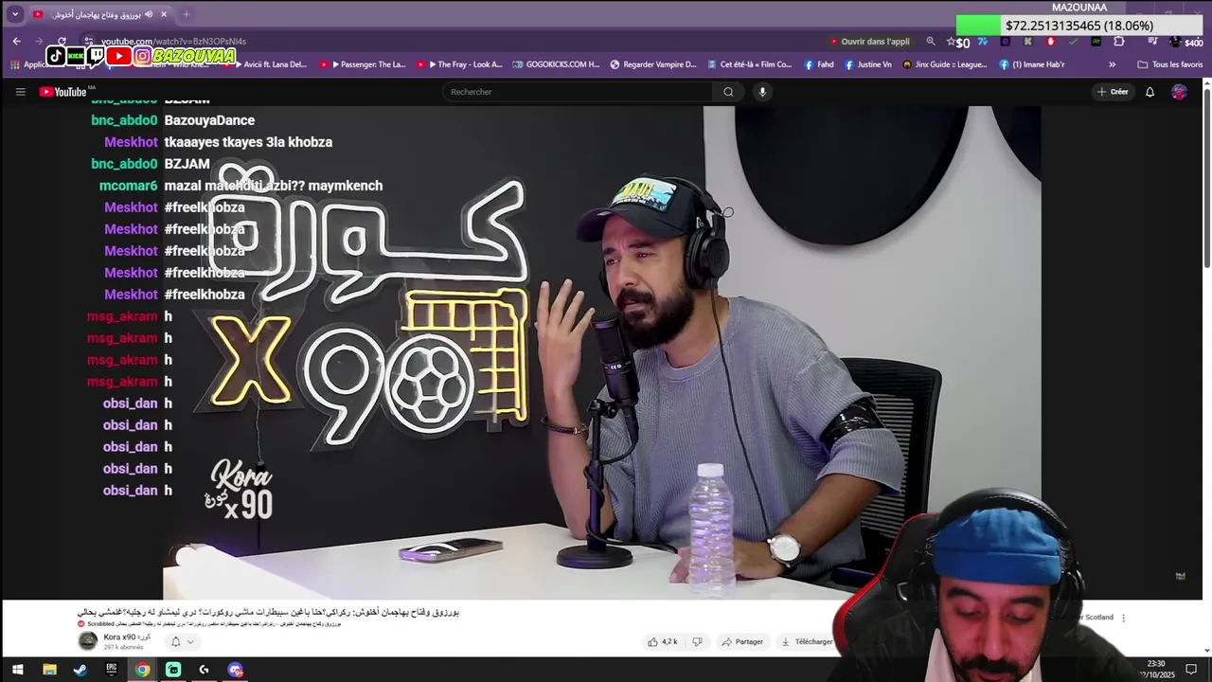1212x682 pixels.
Task: Launch Steam from the taskbar
Action: click(80, 670)
